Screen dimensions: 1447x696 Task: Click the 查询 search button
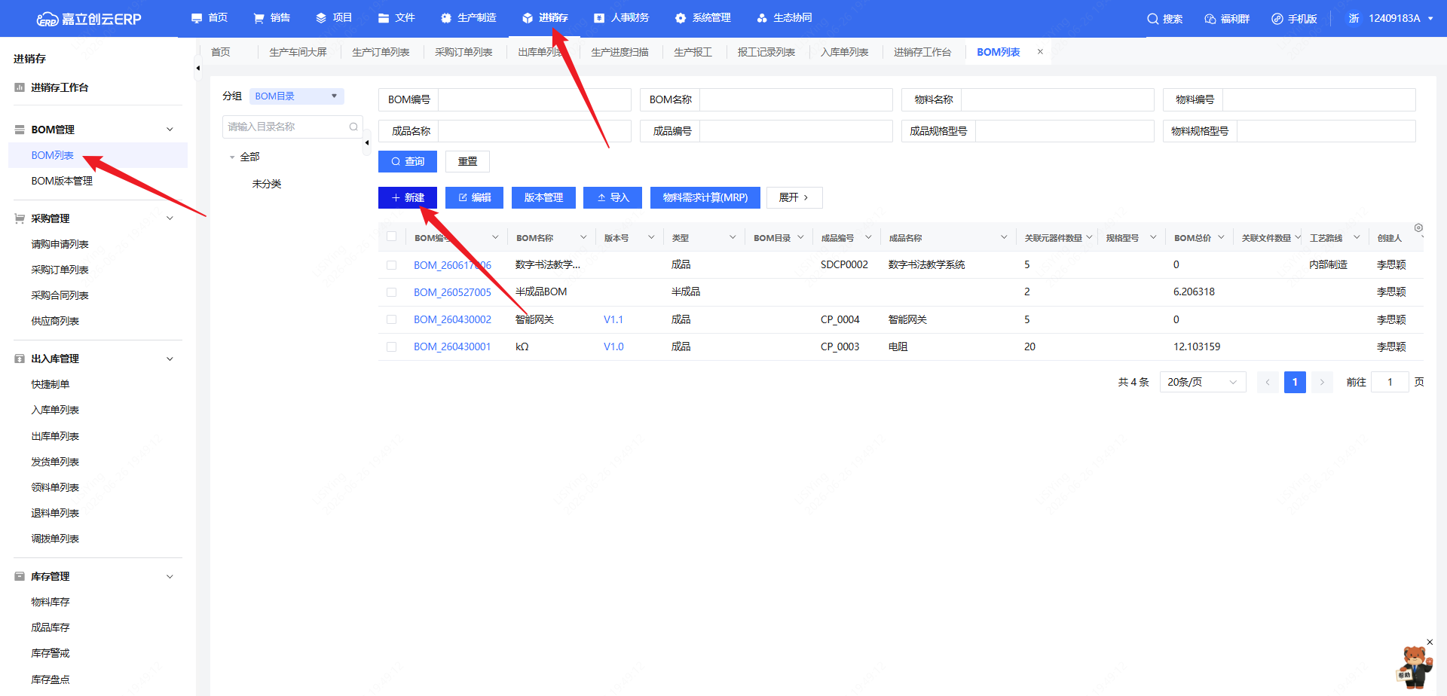(x=408, y=161)
